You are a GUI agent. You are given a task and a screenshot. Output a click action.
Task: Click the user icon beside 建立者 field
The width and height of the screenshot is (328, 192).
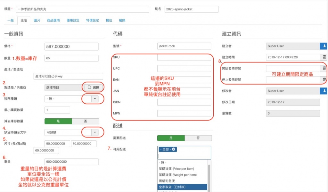324,46
